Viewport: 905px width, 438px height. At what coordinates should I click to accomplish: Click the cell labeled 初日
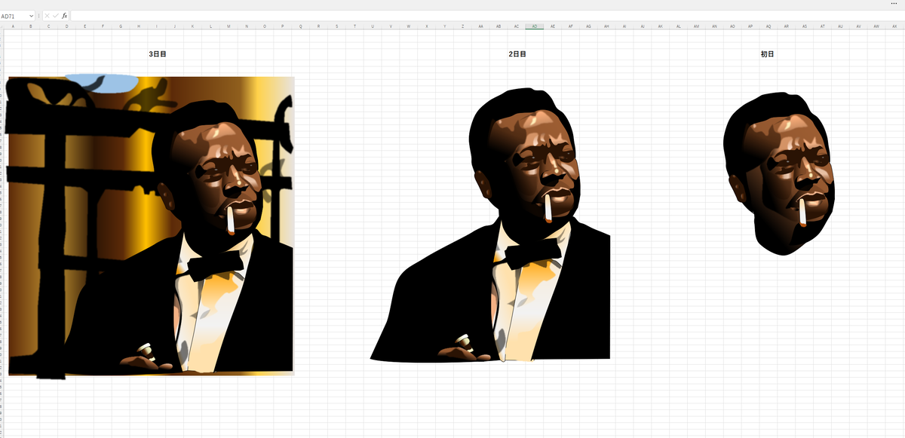point(767,54)
